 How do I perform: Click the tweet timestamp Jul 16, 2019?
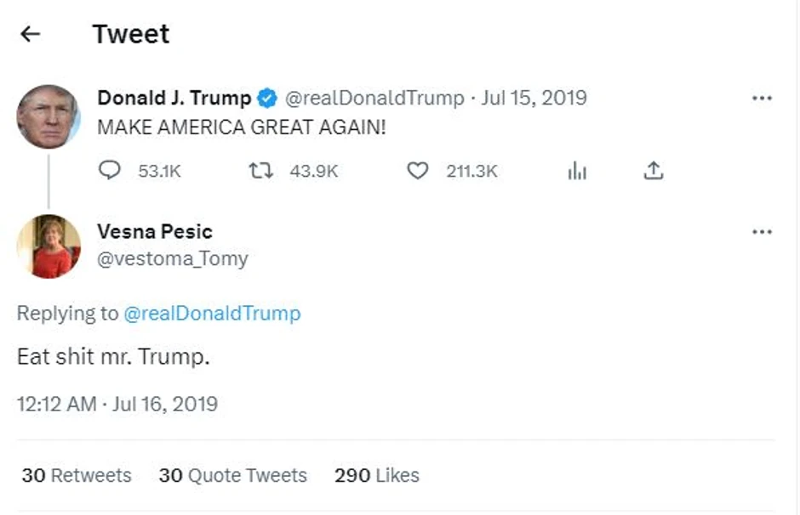[117, 404]
